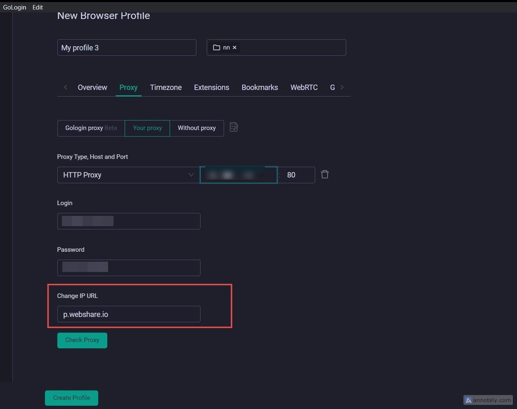Click the port field showing 80

tap(298, 175)
